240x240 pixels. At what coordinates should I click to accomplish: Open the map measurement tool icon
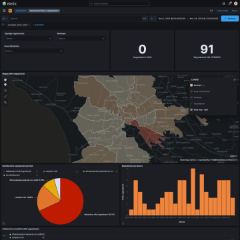tap(5, 97)
